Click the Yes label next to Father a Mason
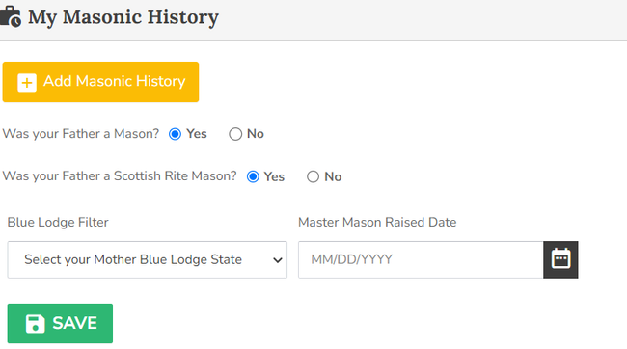This screenshot has height=349, width=627. pyautogui.click(x=197, y=134)
